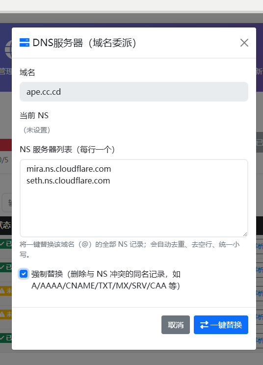Screen dimensions: 263x365
Task: Click the DNS服务器 (域名委派) title text
Action: 84,43
